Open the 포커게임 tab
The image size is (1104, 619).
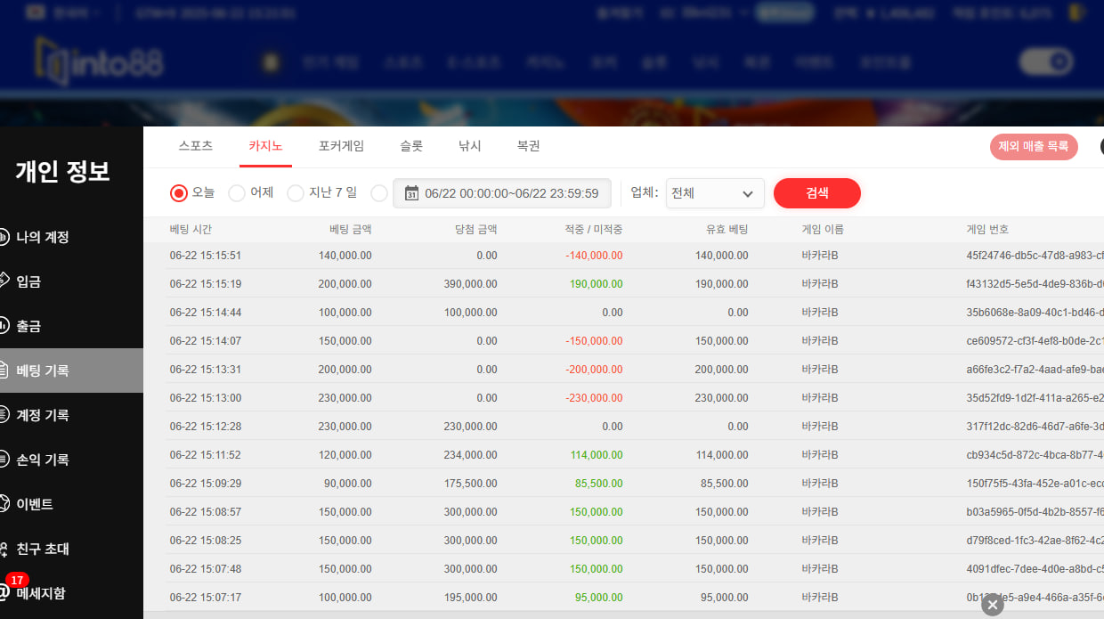tap(341, 146)
